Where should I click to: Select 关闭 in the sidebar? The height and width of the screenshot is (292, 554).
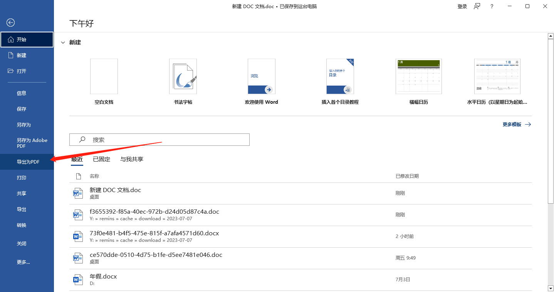(x=27, y=244)
